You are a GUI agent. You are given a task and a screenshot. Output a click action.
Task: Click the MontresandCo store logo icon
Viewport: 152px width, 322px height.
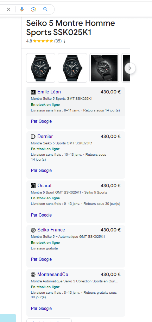[33, 275]
